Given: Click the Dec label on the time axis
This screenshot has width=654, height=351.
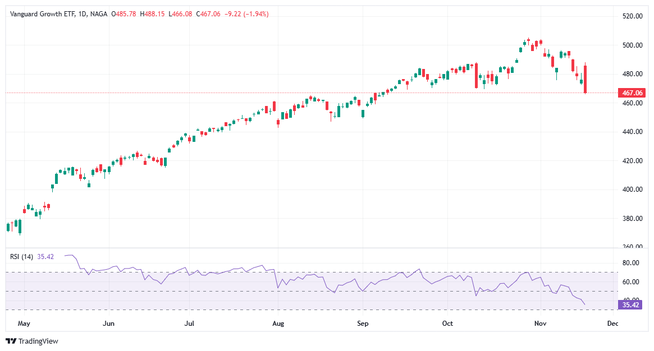Looking at the screenshot, I should 612,324.
